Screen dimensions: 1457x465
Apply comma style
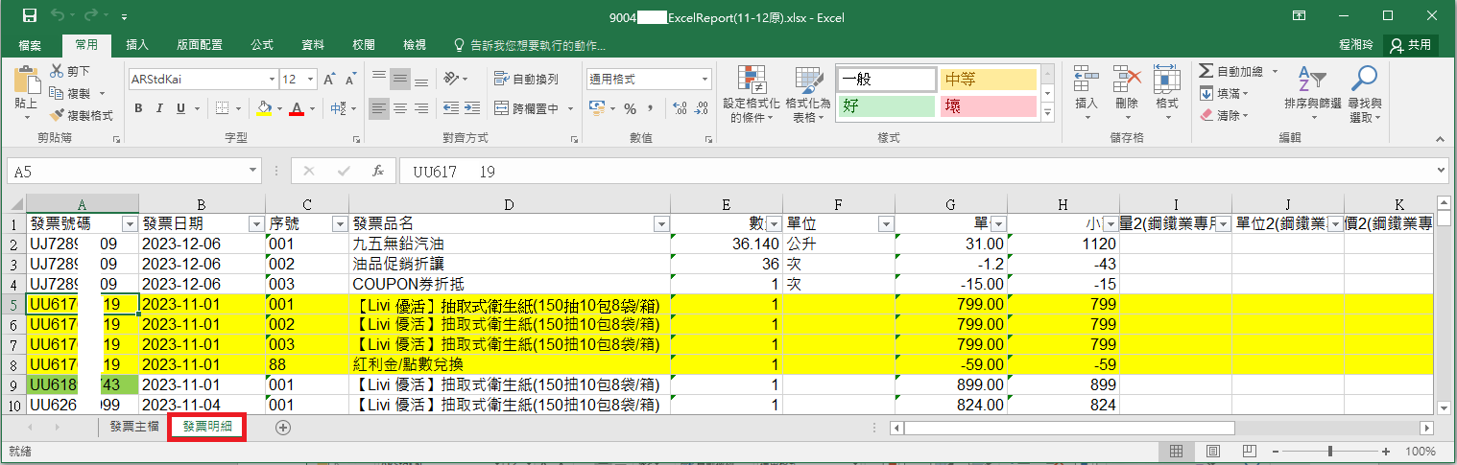[x=651, y=108]
